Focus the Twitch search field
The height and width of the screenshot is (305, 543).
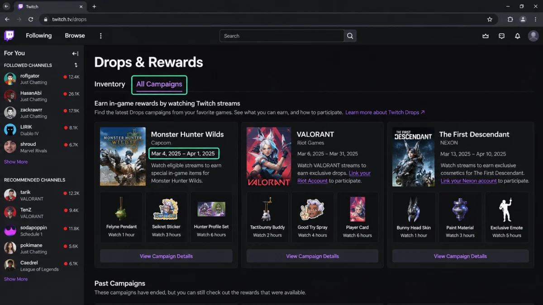click(x=282, y=36)
